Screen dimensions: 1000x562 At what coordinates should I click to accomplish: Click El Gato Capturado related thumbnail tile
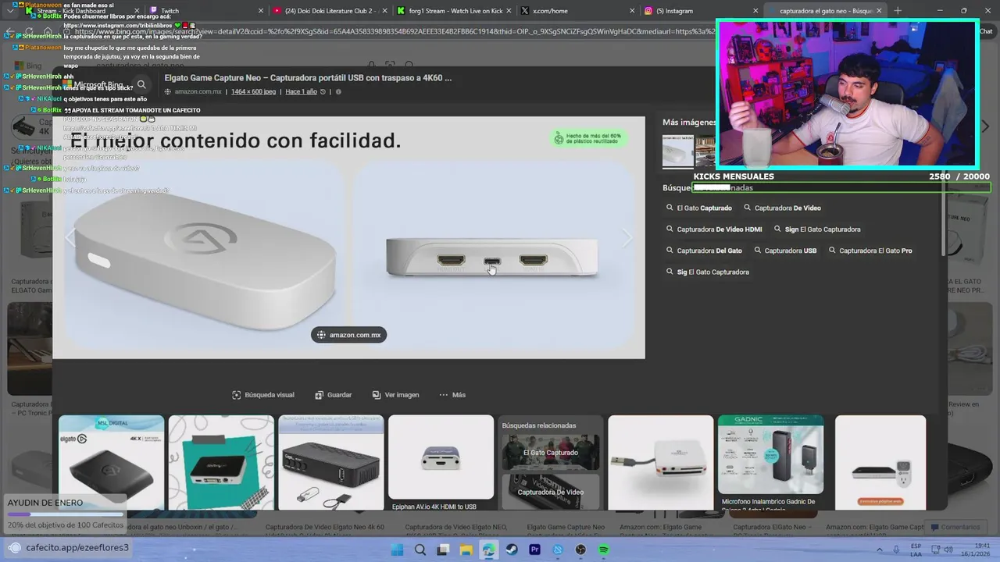click(551, 453)
